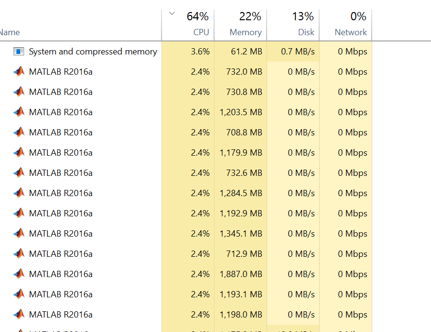Click the MATLAB icon in the 712.9 MB row
The height and width of the screenshot is (332, 431).
pyautogui.click(x=19, y=253)
